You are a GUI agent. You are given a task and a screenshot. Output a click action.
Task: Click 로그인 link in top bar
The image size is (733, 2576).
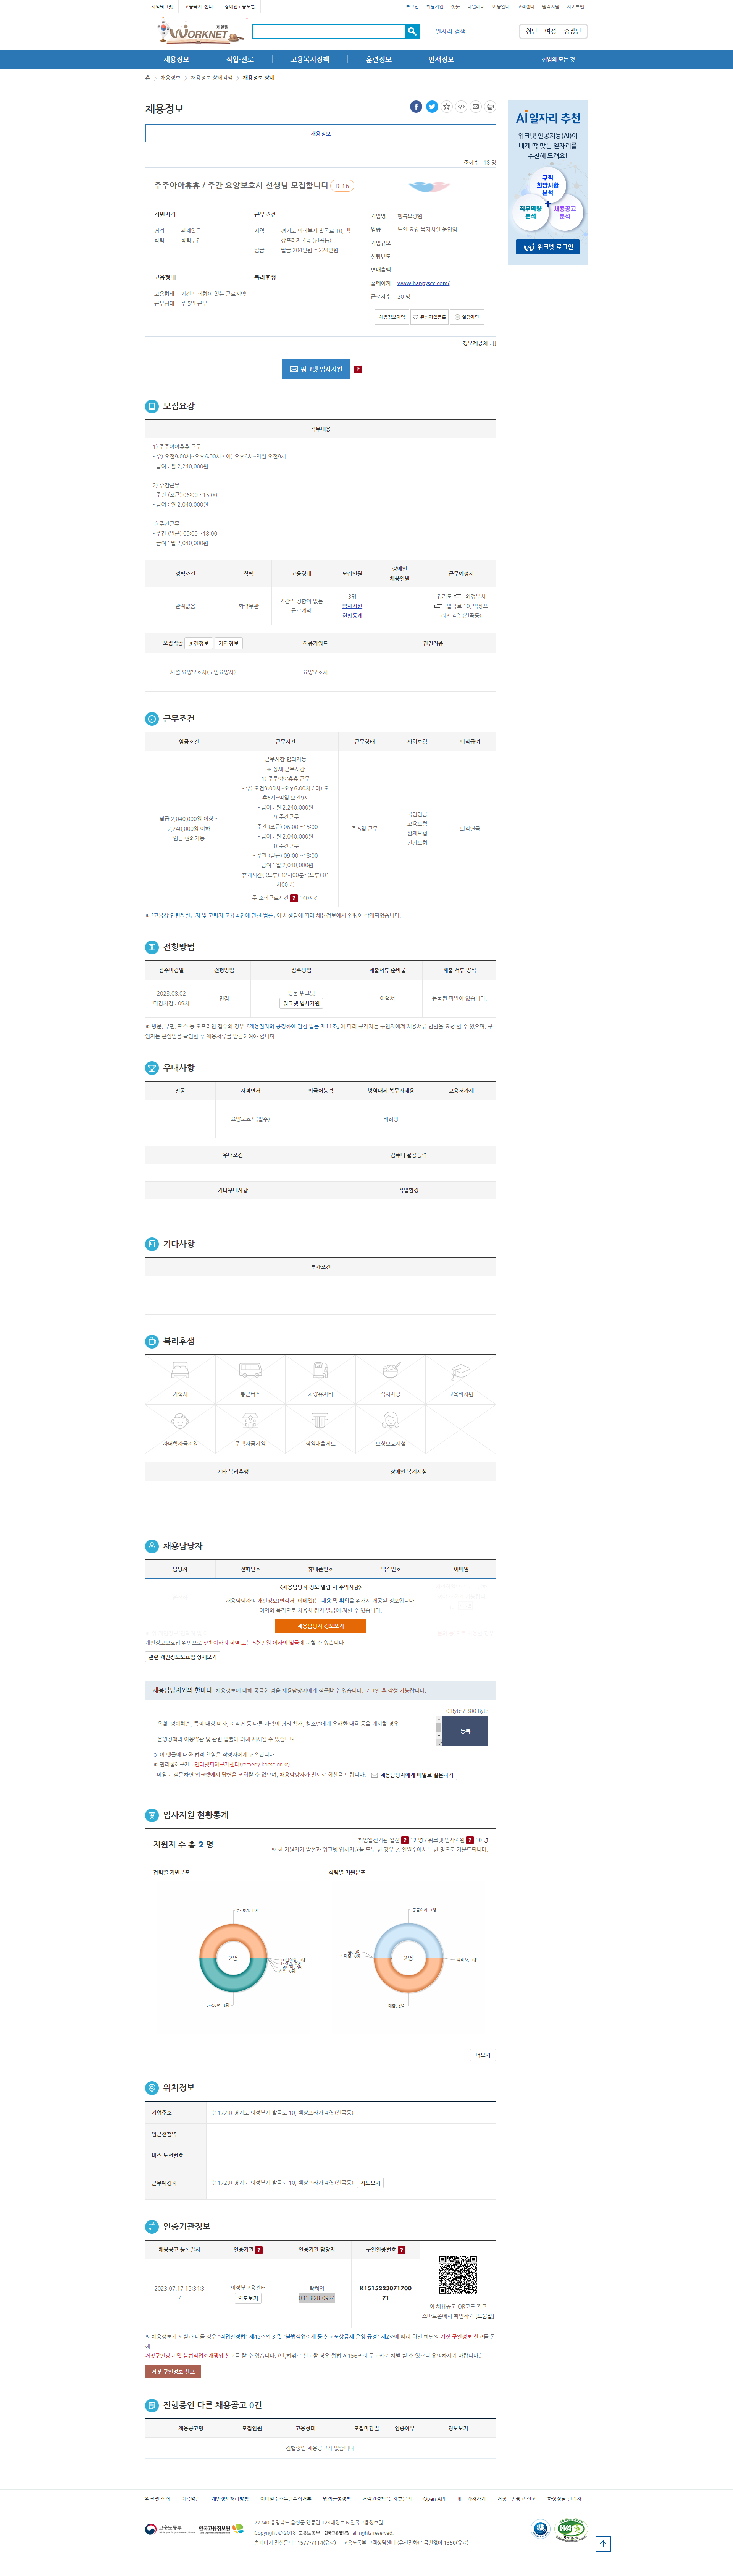click(412, 6)
